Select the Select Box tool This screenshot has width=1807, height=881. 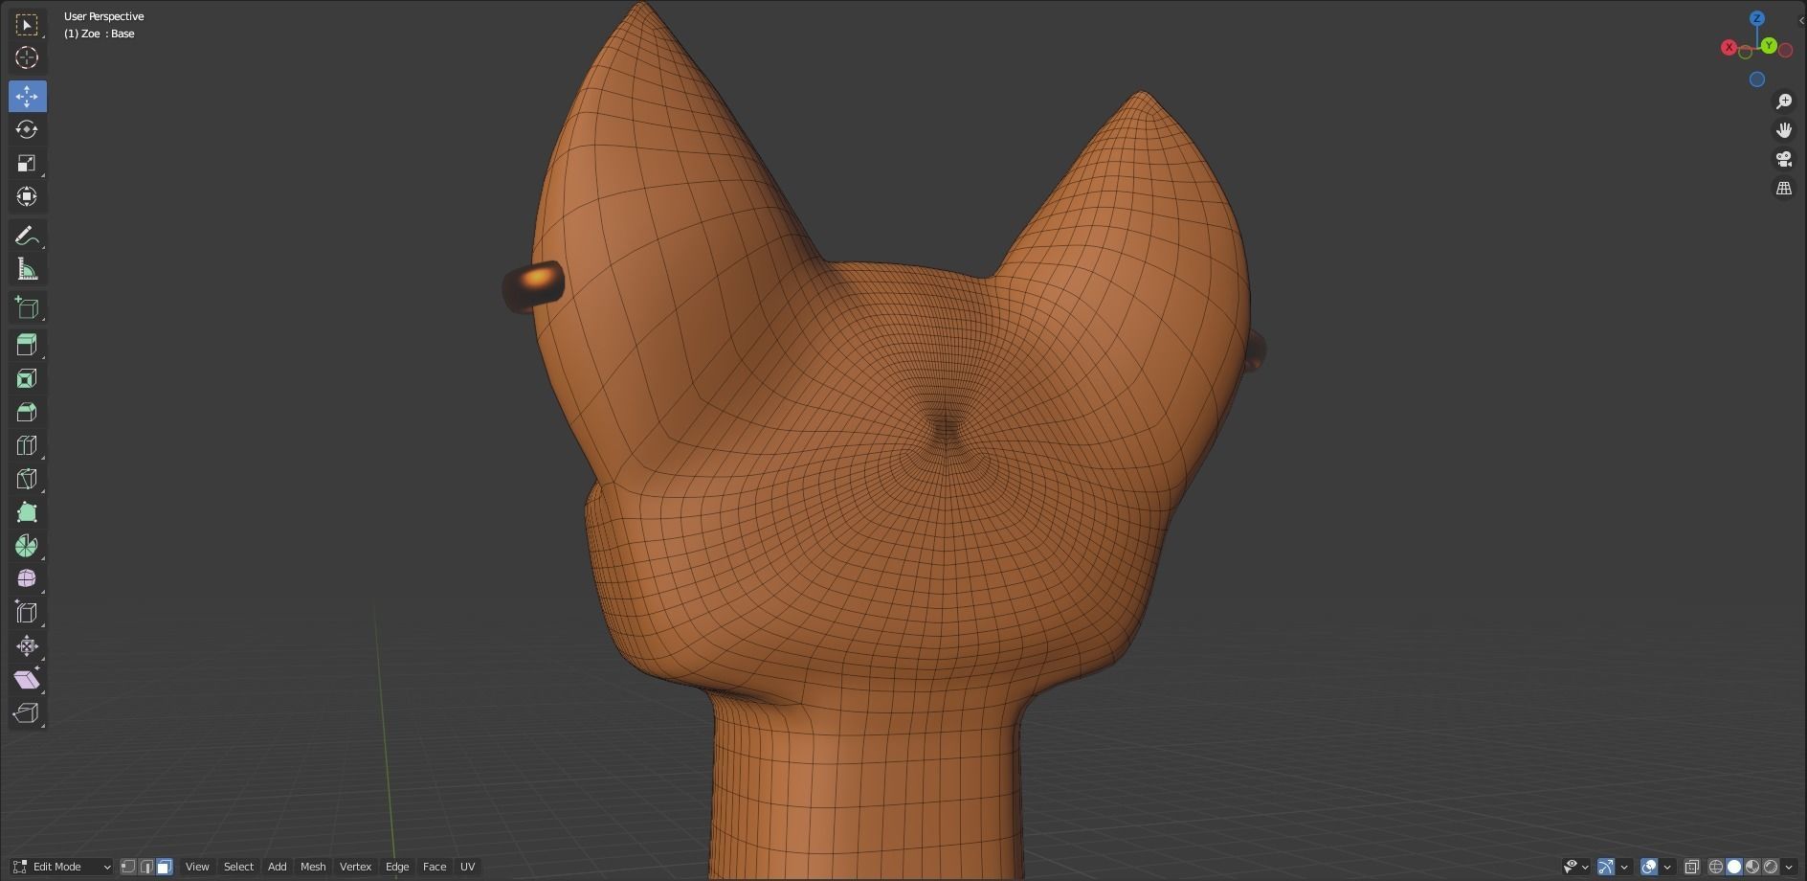coord(27,24)
